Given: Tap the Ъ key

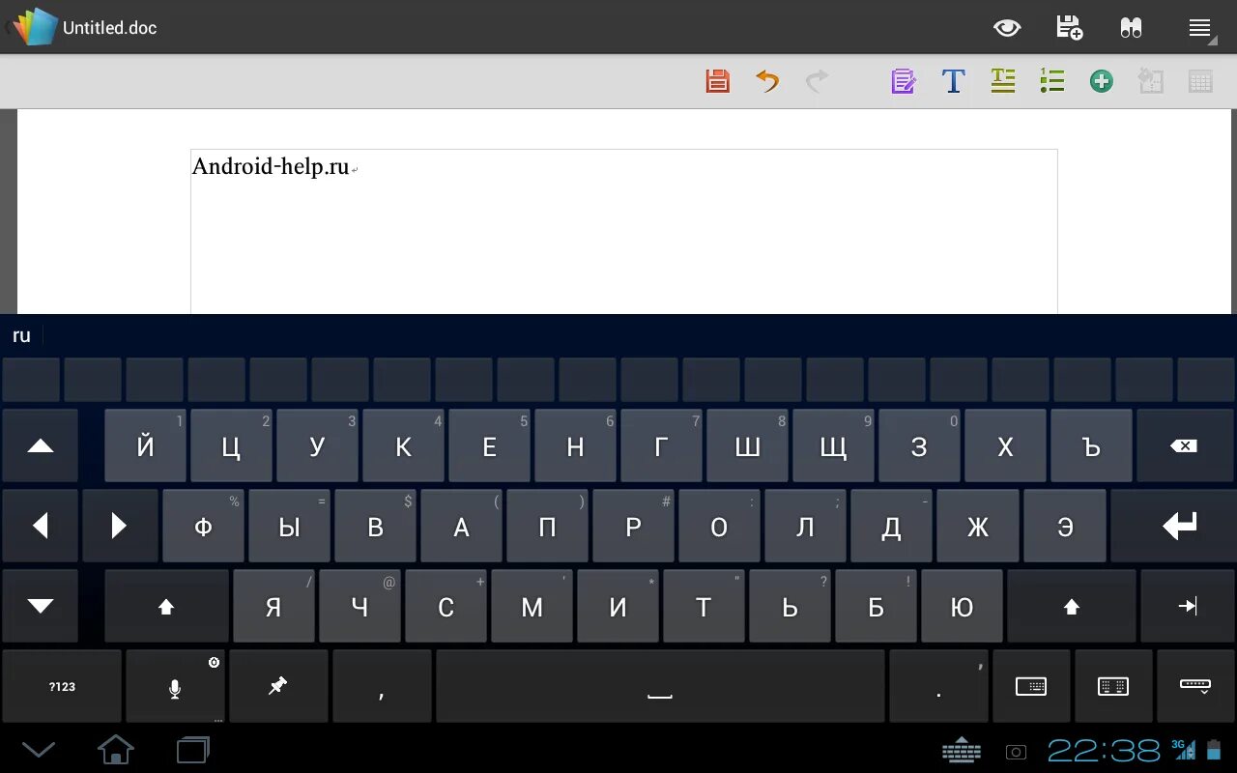Looking at the screenshot, I should pyautogui.click(x=1091, y=445).
